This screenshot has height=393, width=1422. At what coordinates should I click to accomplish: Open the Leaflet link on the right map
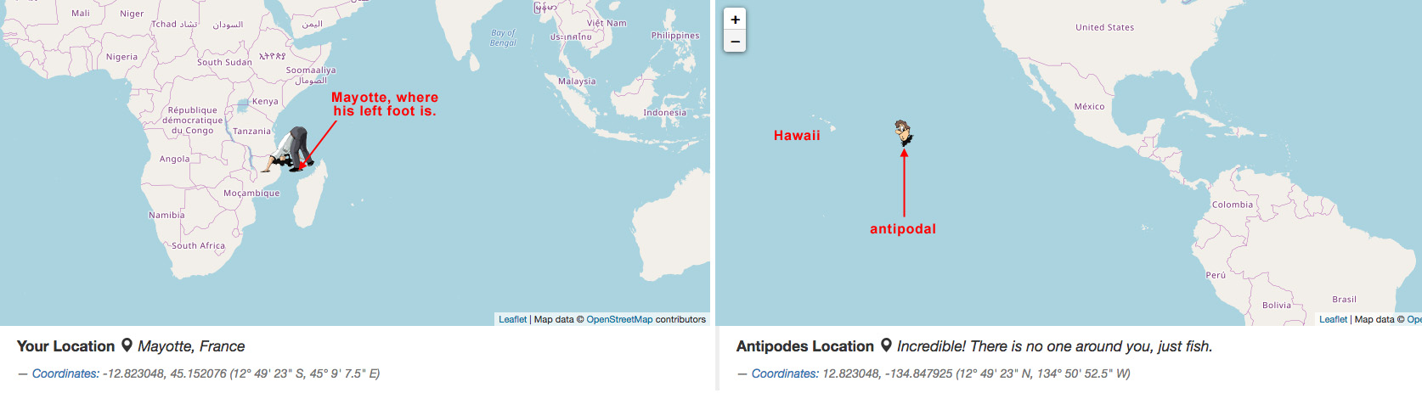click(1333, 319)
